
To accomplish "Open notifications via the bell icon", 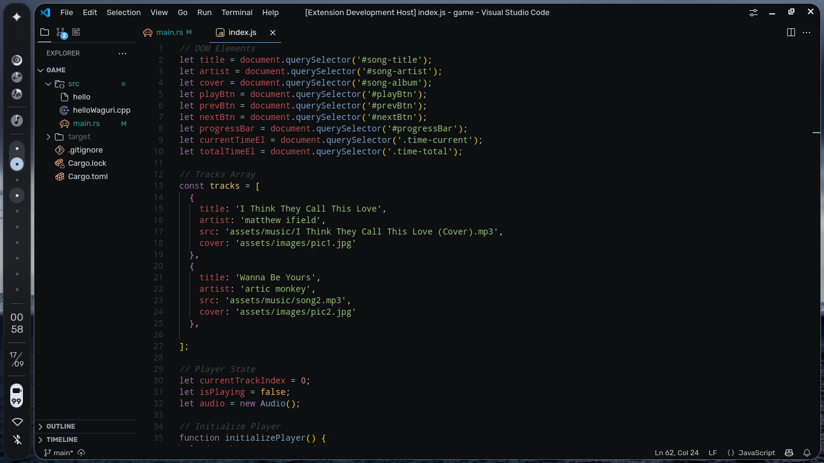I will tap(807, 453).
